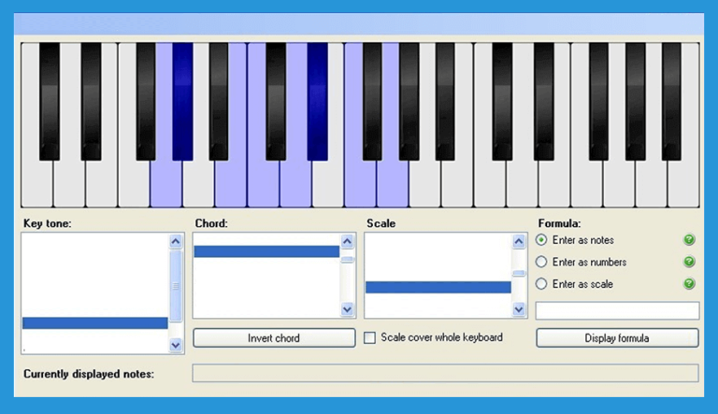This screenshot has height=414, width=718.
Task: Click down arrow of Scale list
Action: [x=518, y=309]
